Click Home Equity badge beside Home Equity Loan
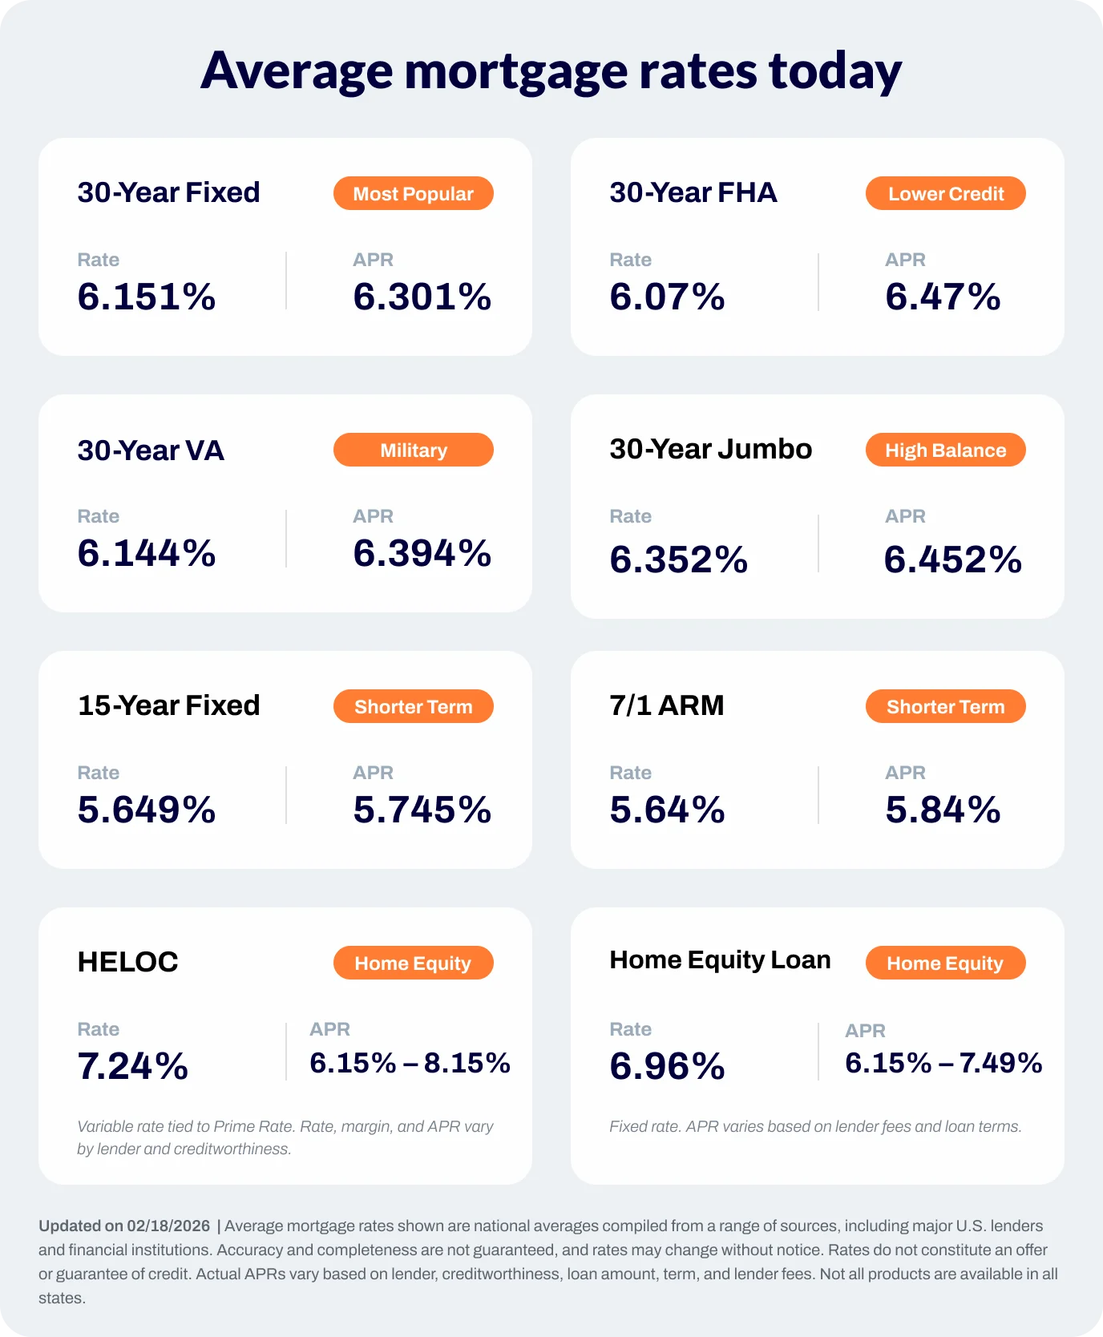This screenshot has width=1103, height=1337. [945, 963]
